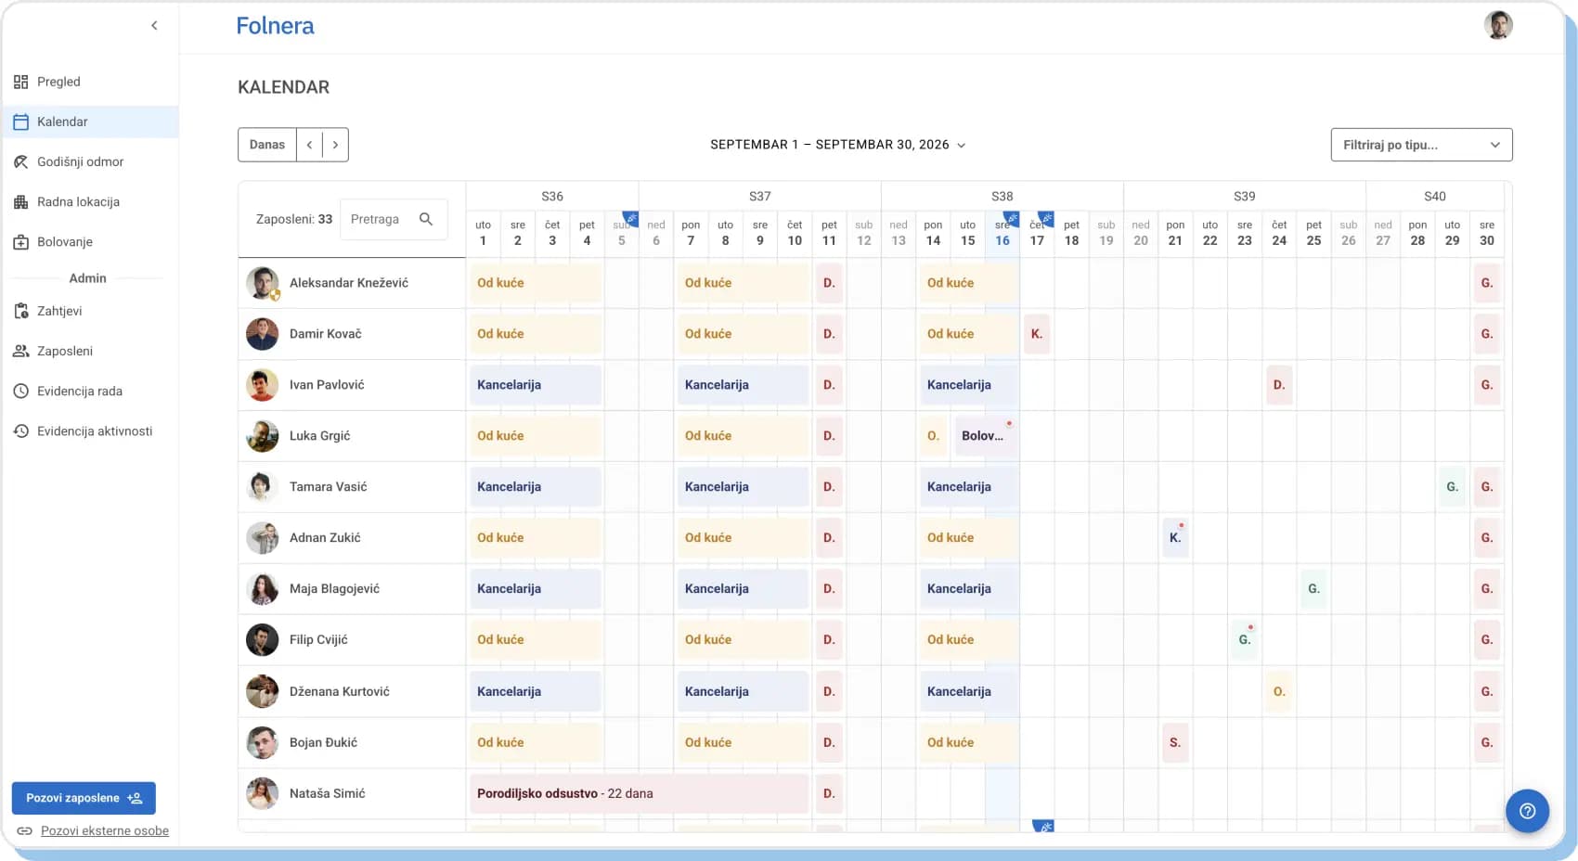The width and height of the screenshot is (1578, 861).
Task: Click Filip Cvijić's G. entry on 23rd
Action: point(1245,639)
